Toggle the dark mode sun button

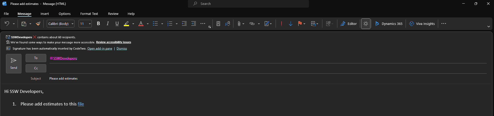click(366, 24)
